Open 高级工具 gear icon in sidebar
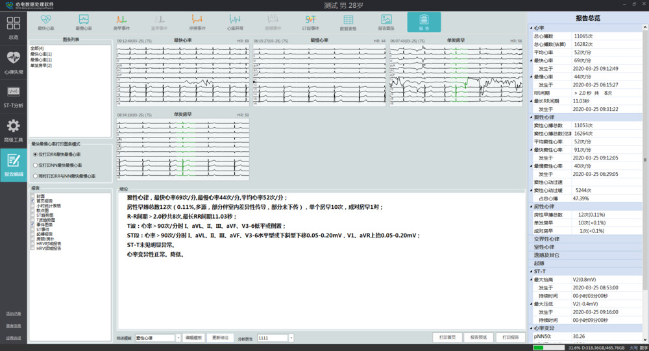 click(x=14, y=129)
